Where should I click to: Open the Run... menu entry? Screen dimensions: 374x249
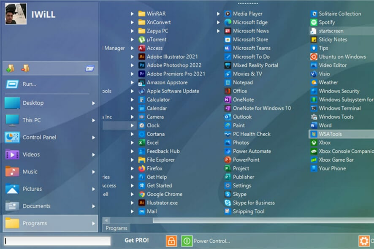point(50,84)
